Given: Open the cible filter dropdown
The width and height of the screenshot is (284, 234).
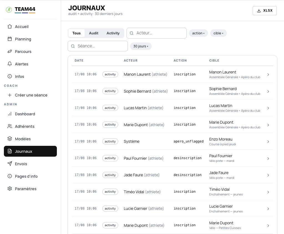Looking at the screenshot, I should tap(218, 33).
